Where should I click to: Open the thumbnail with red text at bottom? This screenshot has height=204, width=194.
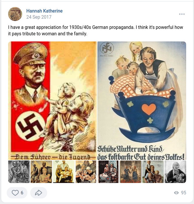(131, 172)
